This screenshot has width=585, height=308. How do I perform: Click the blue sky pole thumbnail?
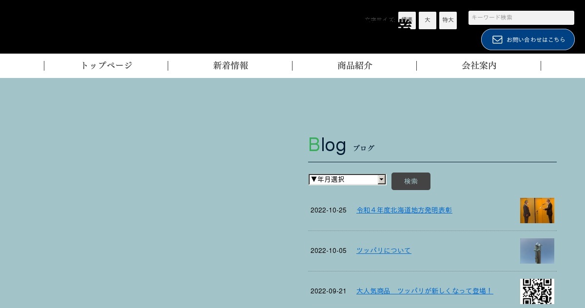(537, 251)
